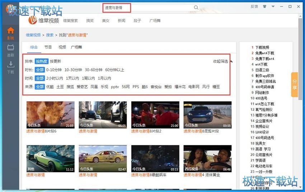Filter source to 优酷
Viewport: 305px width, 192px height.
click(x=50, y=87)
